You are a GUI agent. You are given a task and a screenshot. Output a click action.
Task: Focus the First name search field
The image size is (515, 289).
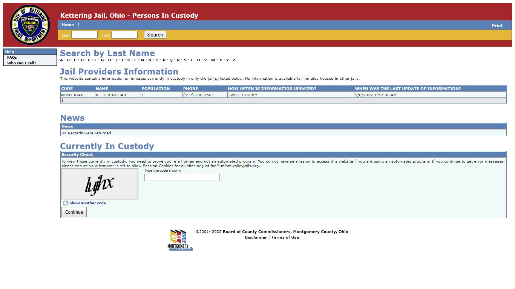[x=124, y=35]
